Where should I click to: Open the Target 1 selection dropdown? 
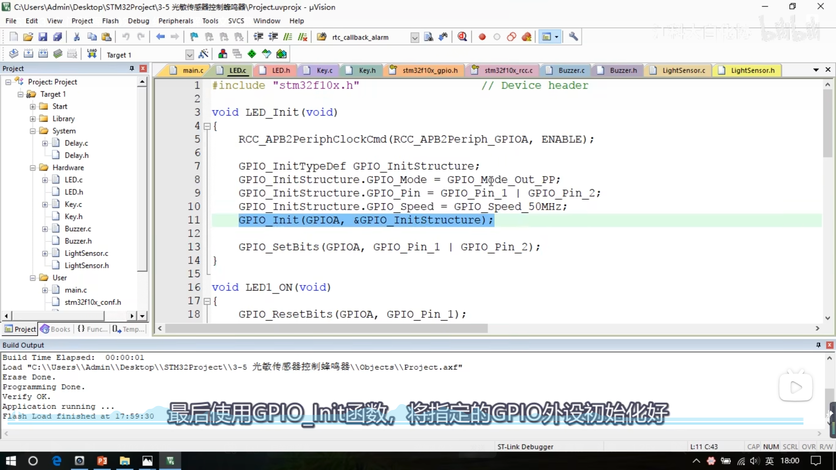click(189, 55)
